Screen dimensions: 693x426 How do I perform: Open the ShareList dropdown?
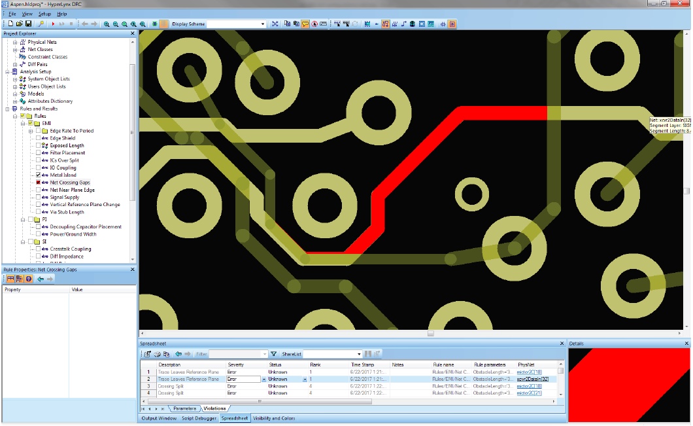click(359, 354)
